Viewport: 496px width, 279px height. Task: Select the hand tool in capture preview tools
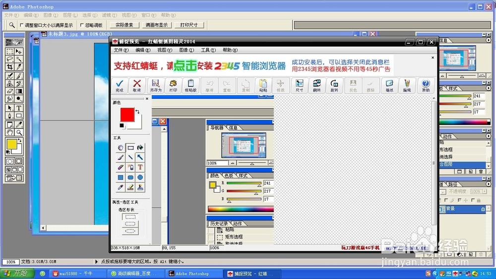121,147
